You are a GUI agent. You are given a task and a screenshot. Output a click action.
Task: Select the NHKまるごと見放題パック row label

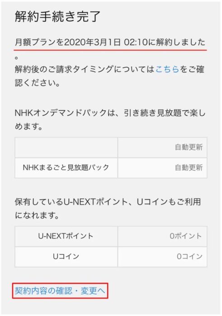[x=66, y=167]
